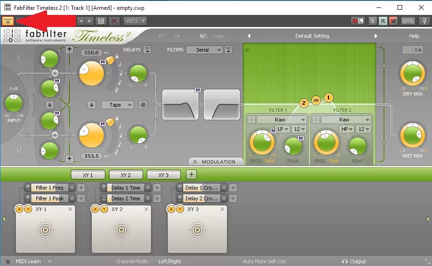
Task: Toggle the W automation write button
Action: point(393,21)
